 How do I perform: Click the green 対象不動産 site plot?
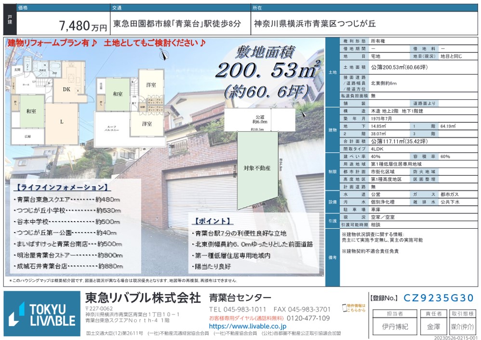[x=257, y=168]
